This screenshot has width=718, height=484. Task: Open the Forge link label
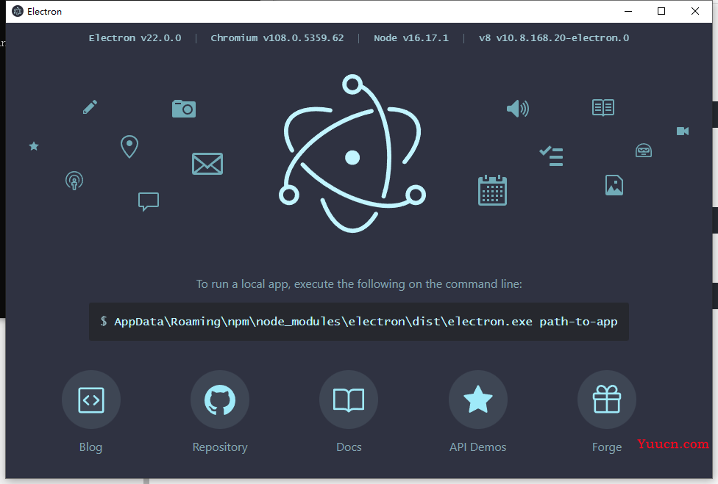point(607,447)
